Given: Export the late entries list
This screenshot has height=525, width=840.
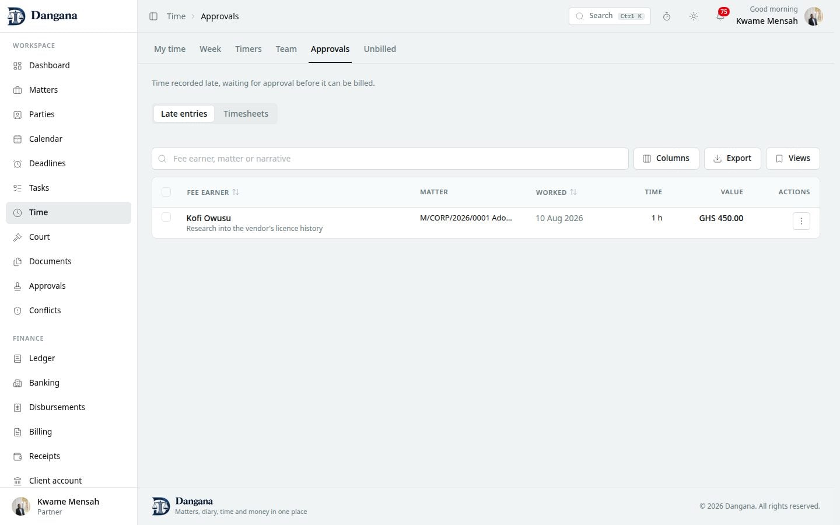Looking at the screenshot, I should 733,159.
